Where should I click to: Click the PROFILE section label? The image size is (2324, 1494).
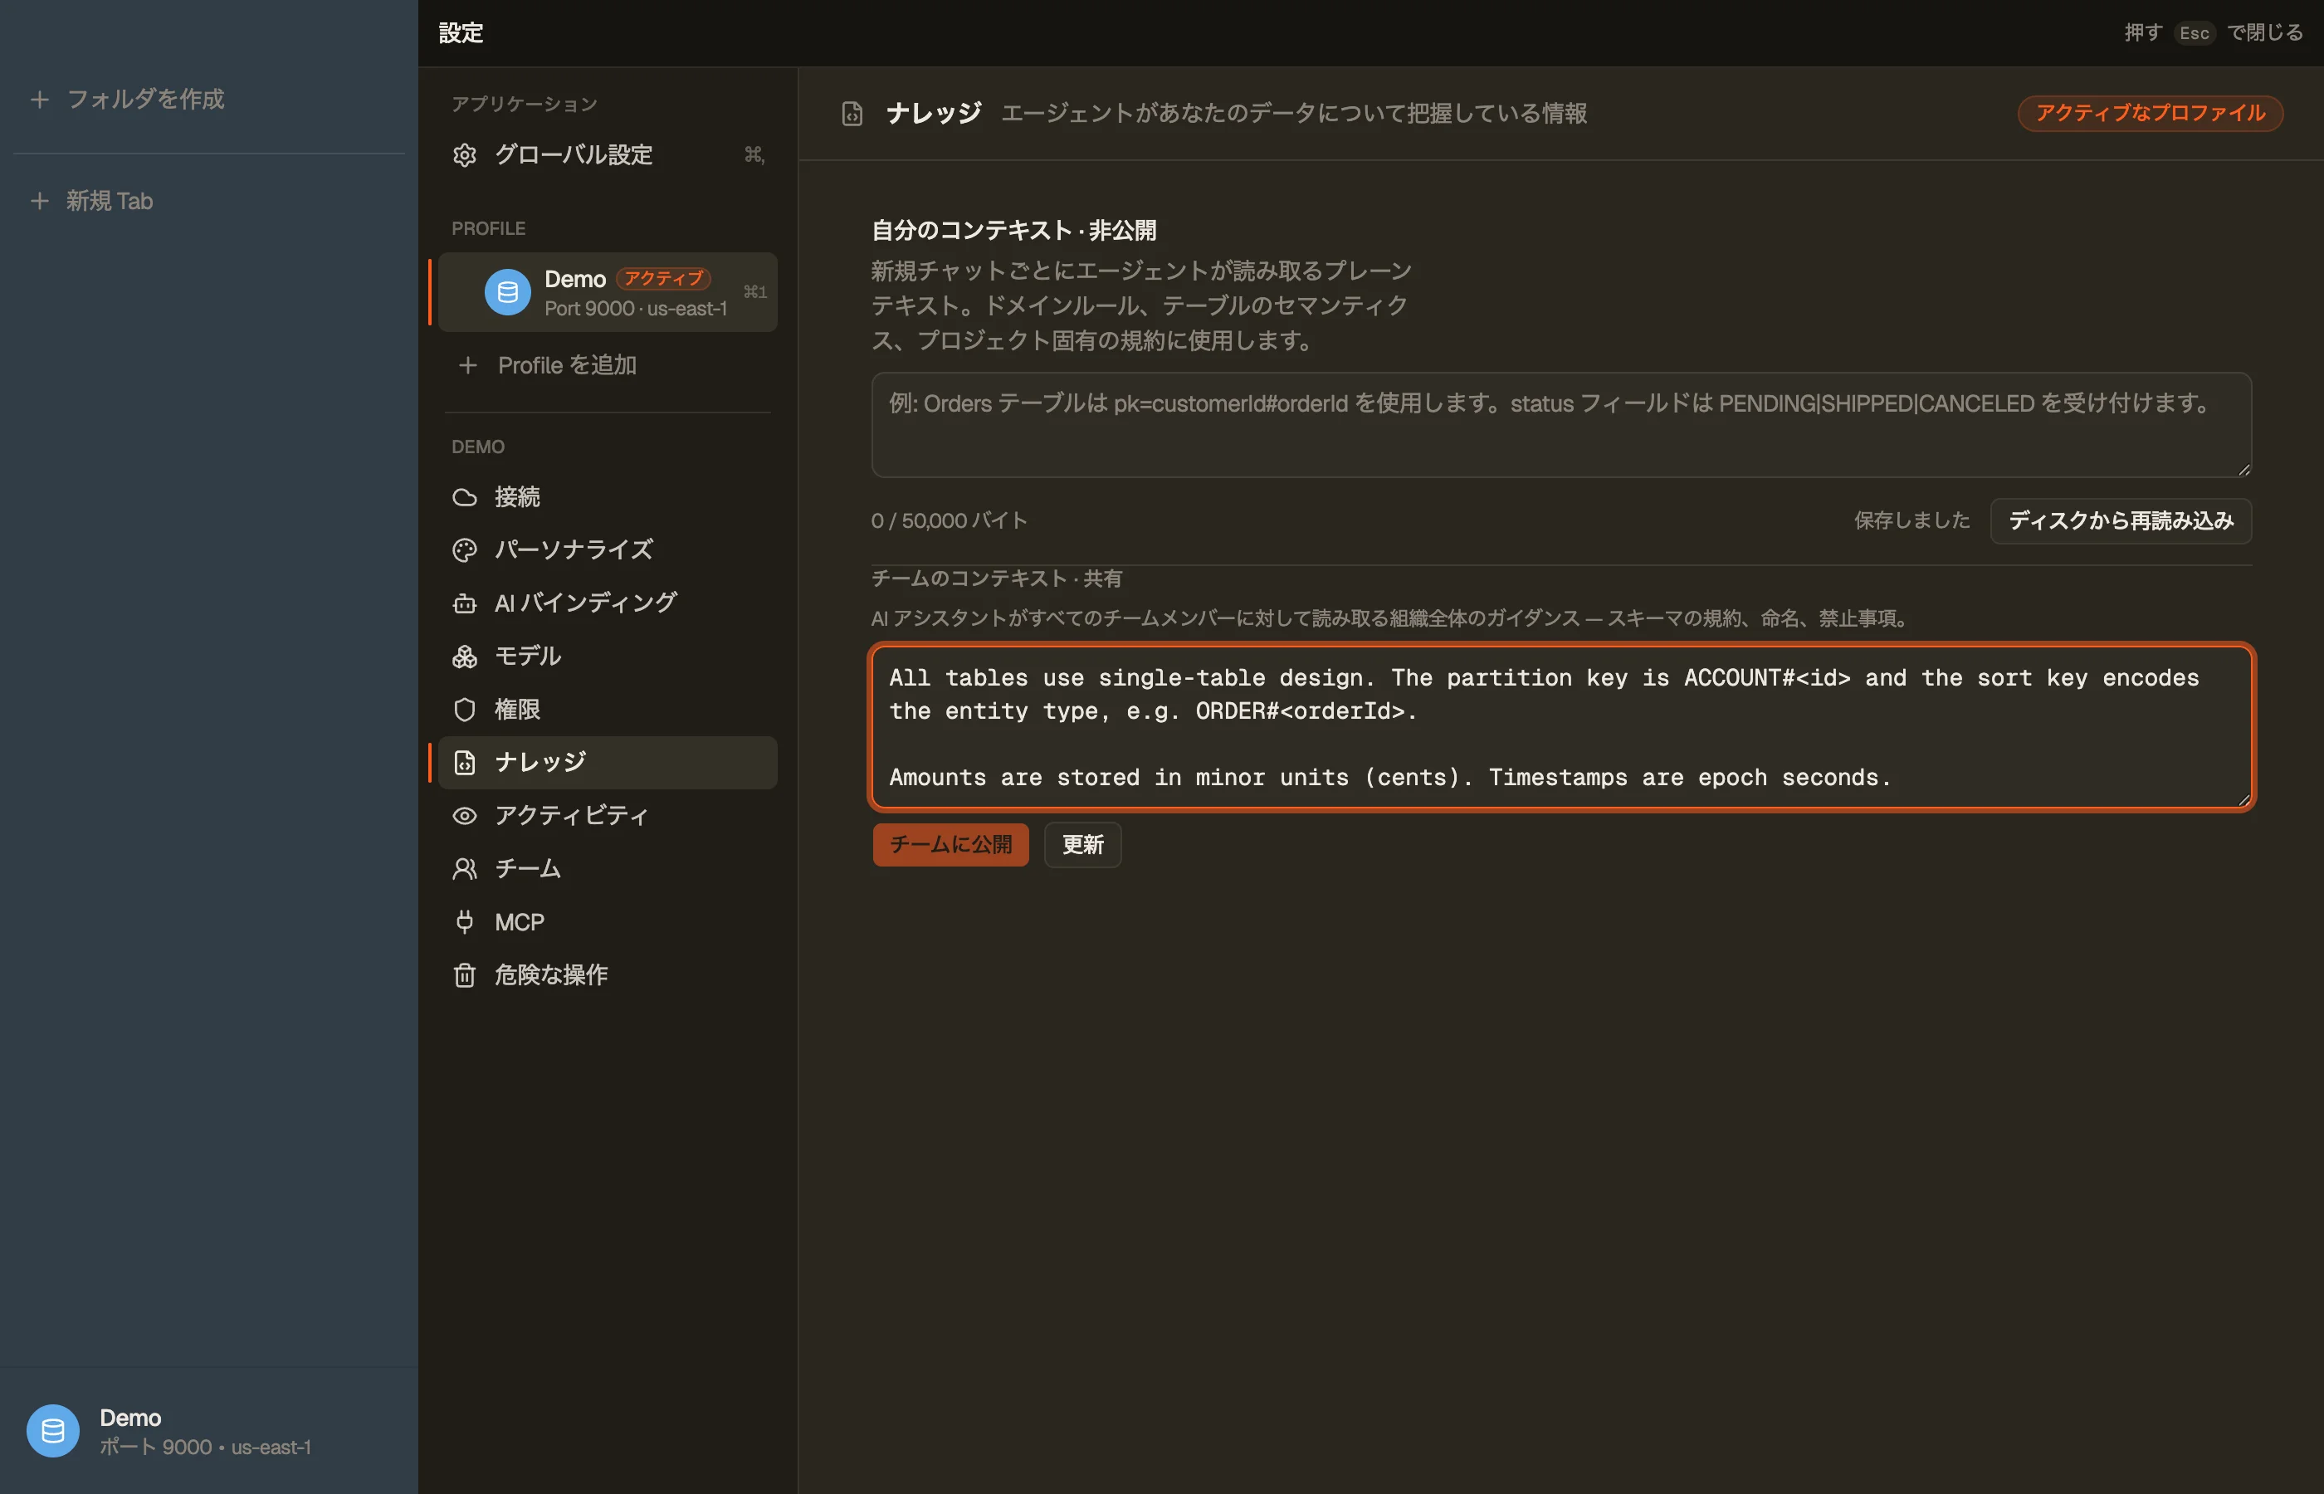point(488,229)
